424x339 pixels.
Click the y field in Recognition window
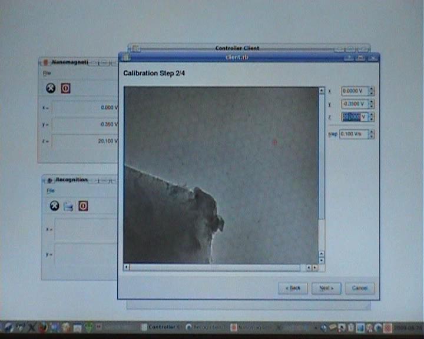click(x=86, y=254)
